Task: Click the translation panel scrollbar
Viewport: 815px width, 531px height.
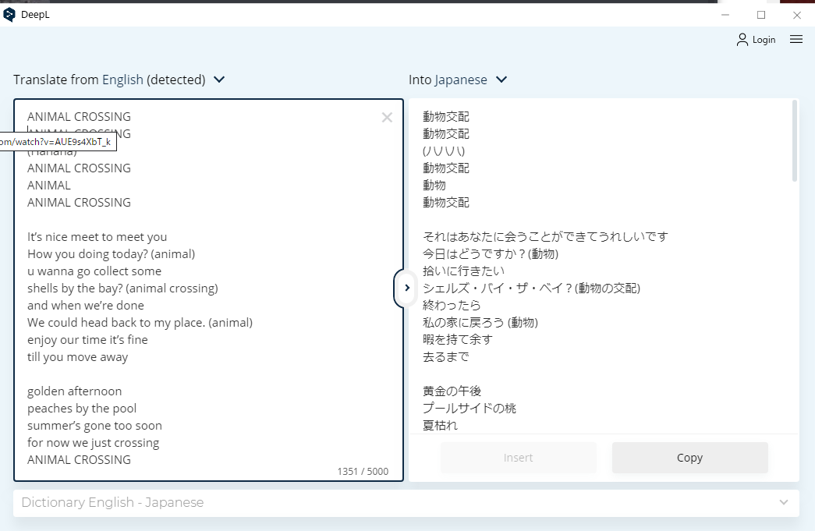Action: pyautogui.click(x=794, y=141)
